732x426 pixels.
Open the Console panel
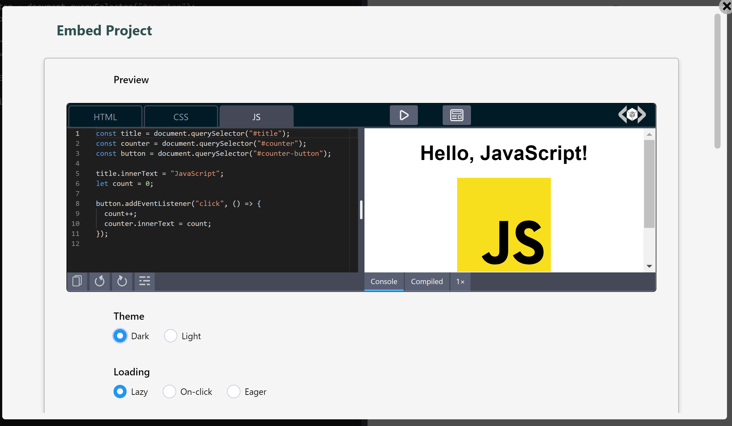[384, 281]
